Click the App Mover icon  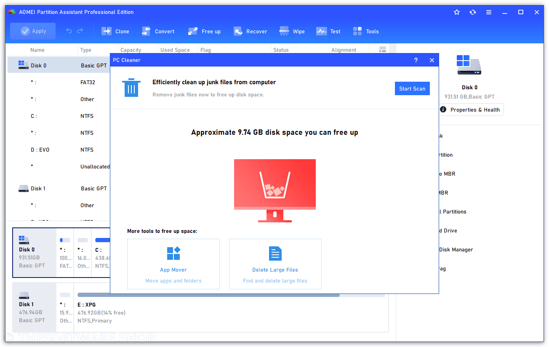point(173,254)
